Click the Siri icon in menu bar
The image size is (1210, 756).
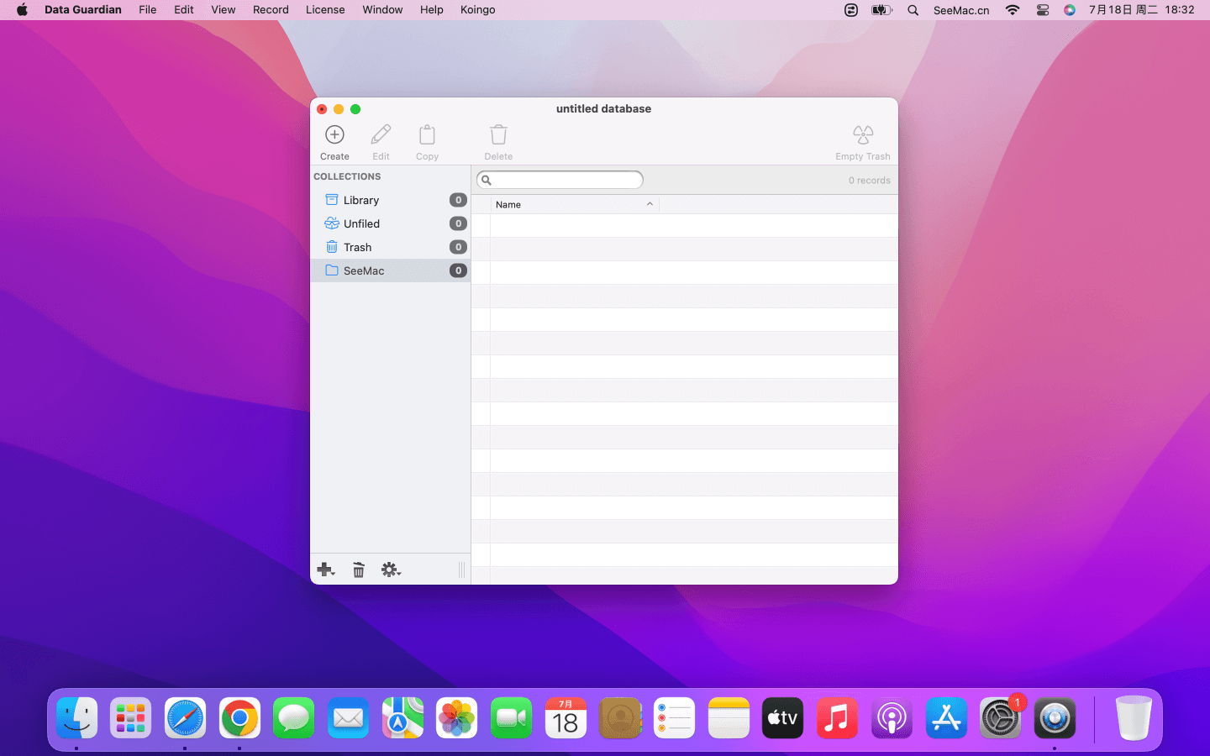(x=1070, y=10)
